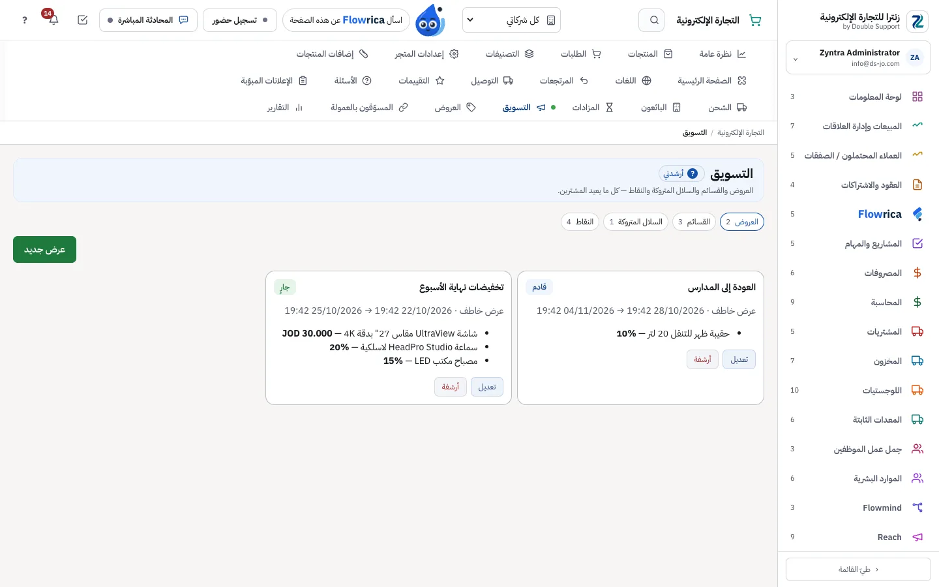939x587 pixels.
Task: Click the help question mark icon
Action: click(x=25, y=20)
